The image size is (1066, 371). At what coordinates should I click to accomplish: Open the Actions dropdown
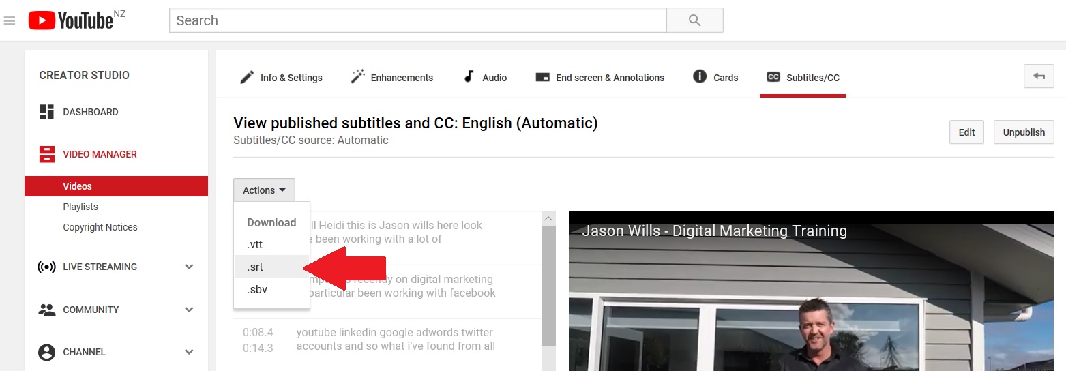pos(265,190)
